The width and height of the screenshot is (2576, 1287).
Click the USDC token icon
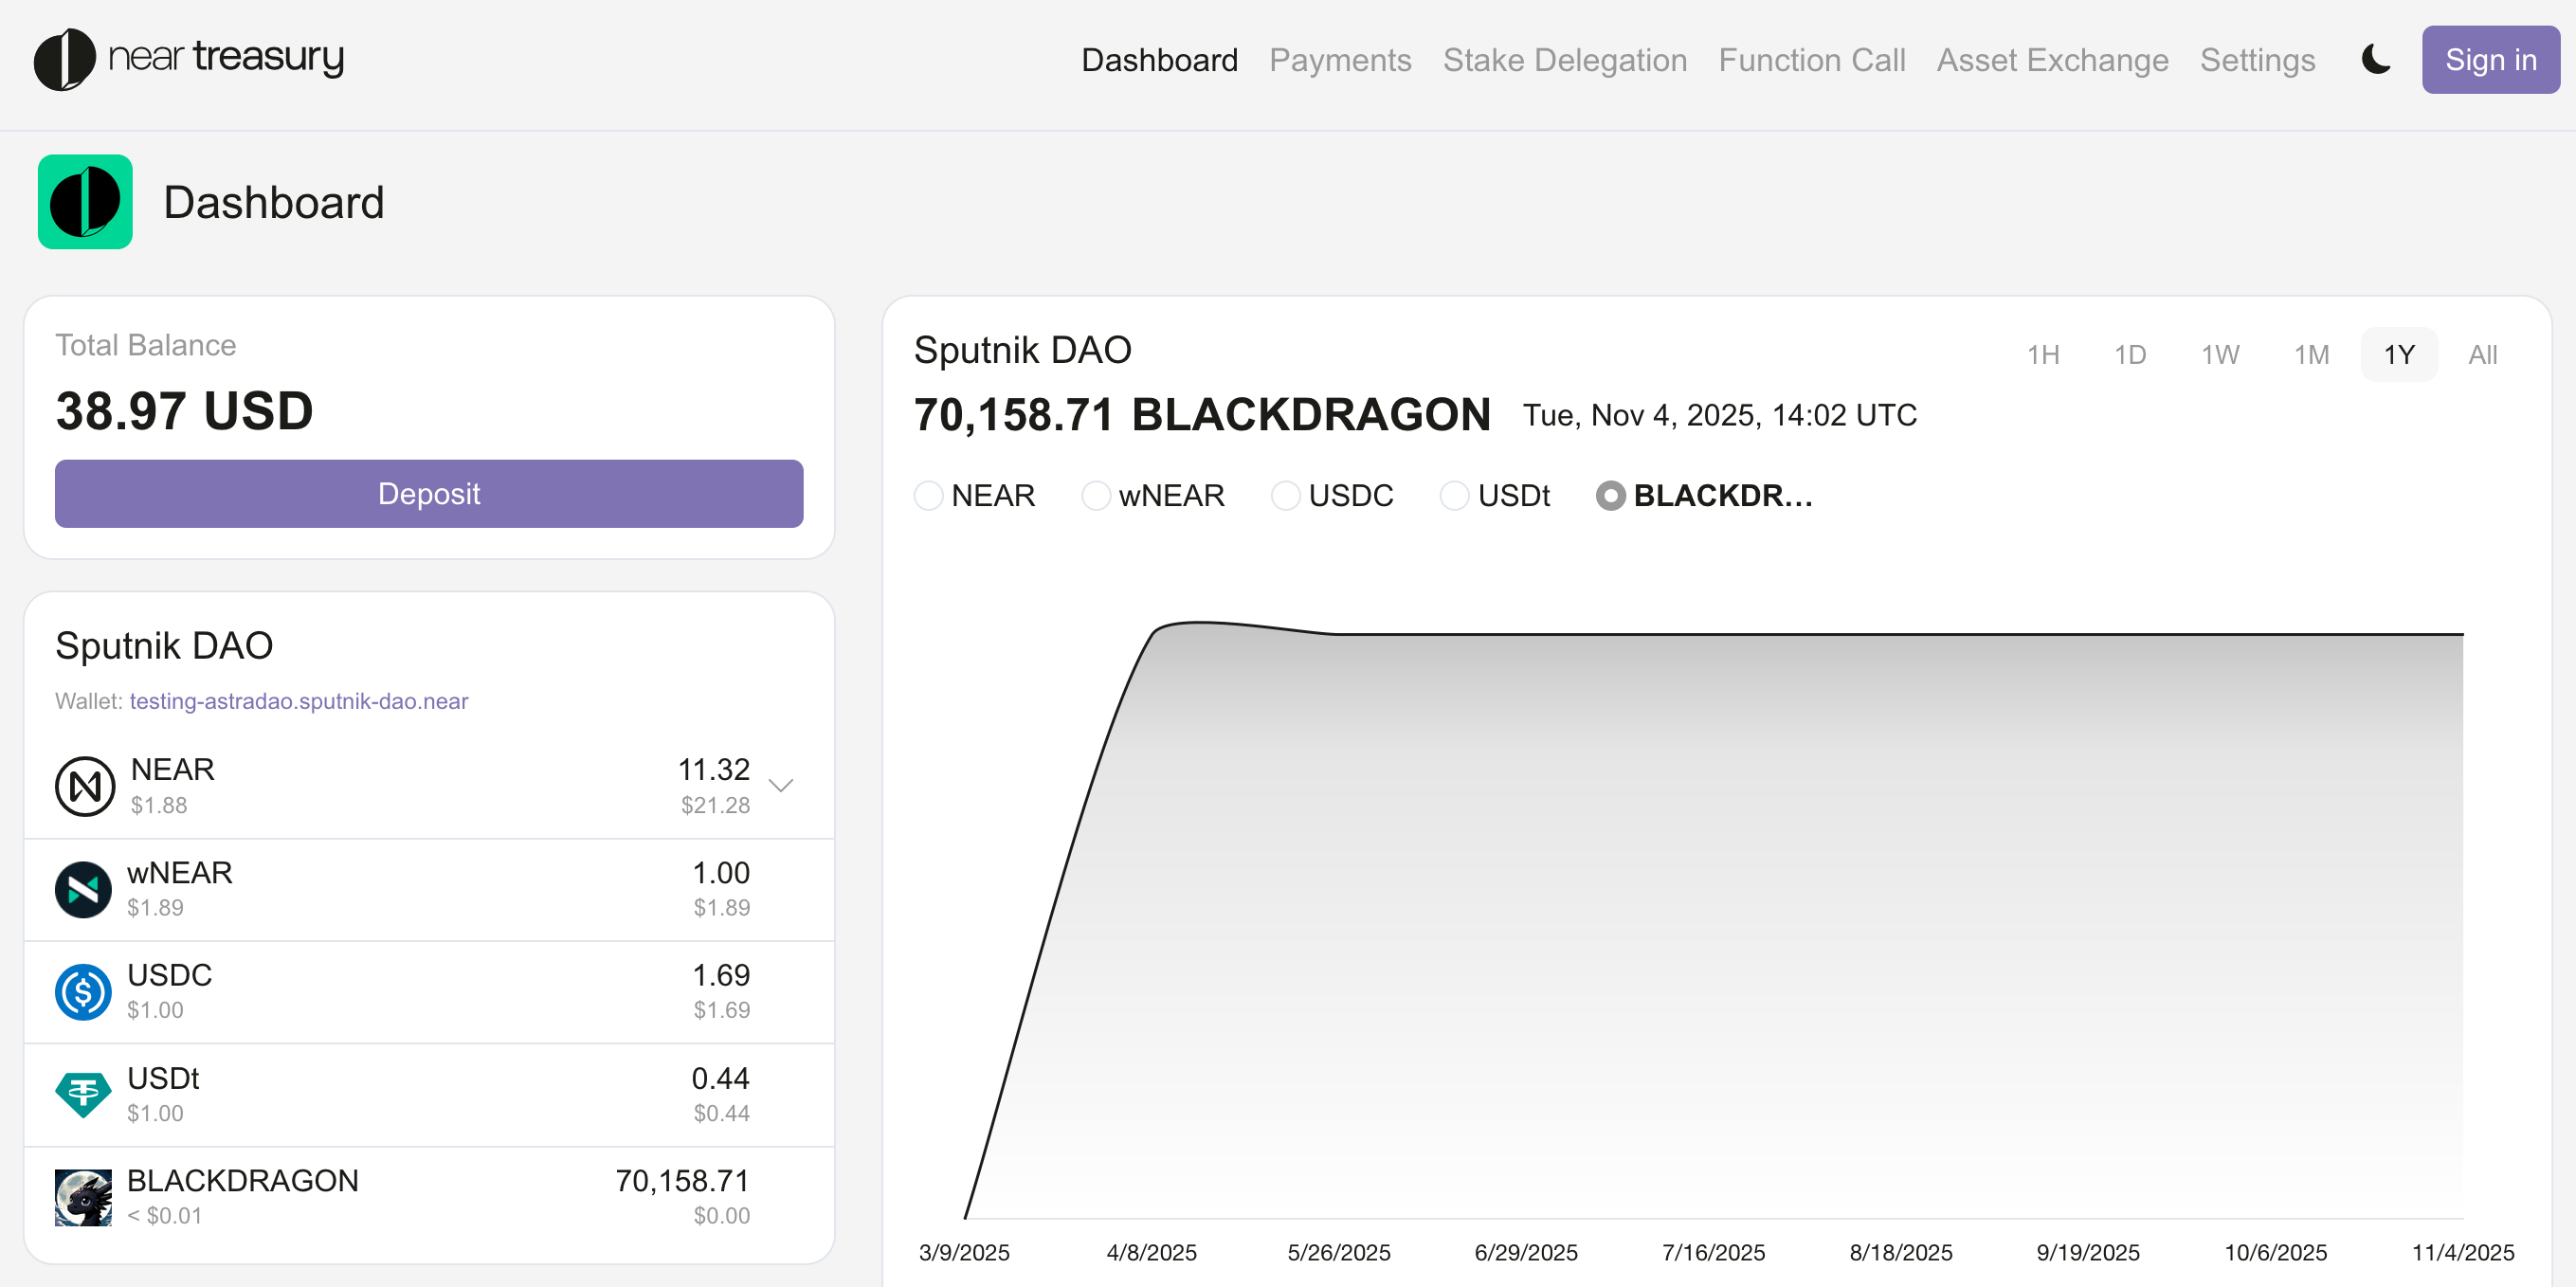[83, 992]
